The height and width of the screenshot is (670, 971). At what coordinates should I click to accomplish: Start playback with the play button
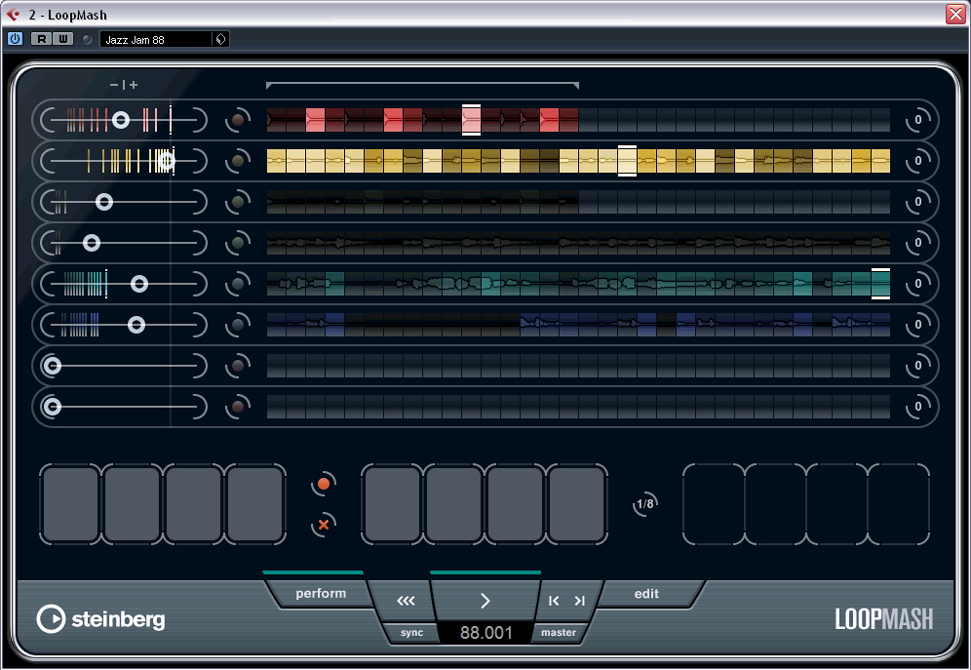(x=485, y=601)
